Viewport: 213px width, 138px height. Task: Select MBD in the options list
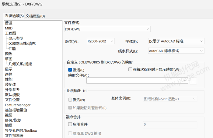(x=9, y=28)
